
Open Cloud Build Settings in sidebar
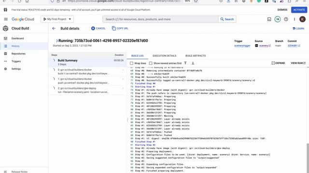tap(24, 69)
